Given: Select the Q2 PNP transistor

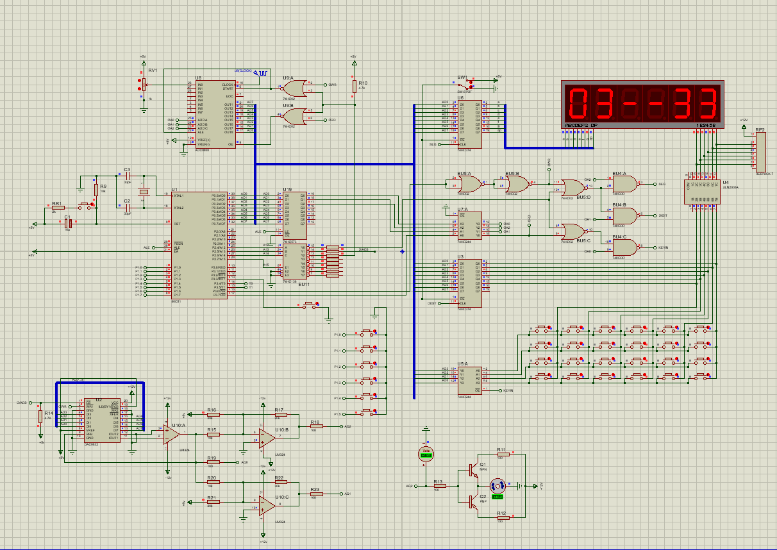Looking at the screenshot, I should point(474,501).
